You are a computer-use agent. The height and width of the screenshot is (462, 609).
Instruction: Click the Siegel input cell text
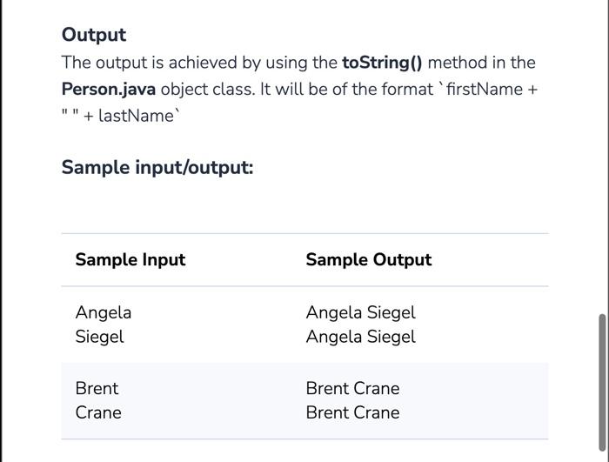pos(99,337)
